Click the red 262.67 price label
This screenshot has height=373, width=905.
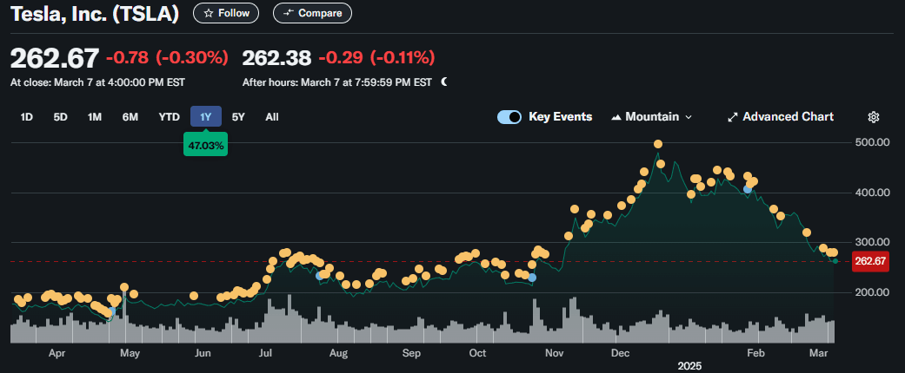pos(870,261)
